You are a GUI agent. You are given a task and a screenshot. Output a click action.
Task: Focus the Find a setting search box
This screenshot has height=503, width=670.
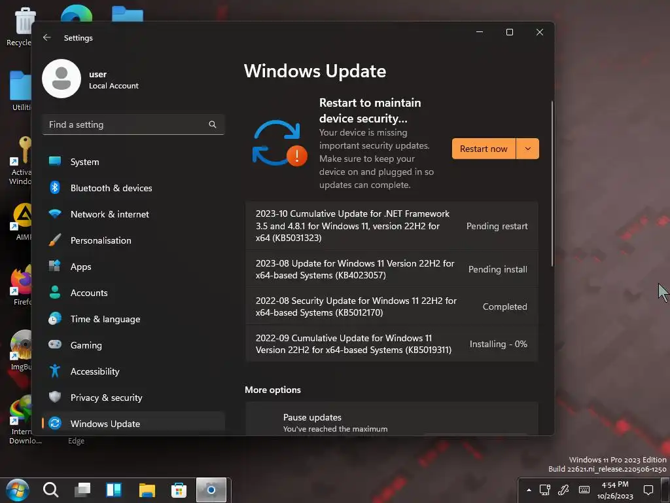point(133,124)
